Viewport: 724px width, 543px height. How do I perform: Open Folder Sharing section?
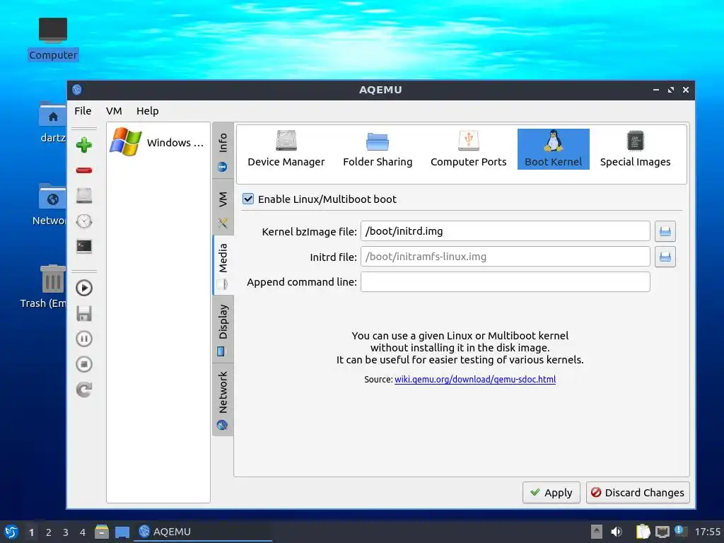(x=378, y=149)
